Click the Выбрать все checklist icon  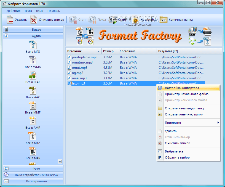160,151
